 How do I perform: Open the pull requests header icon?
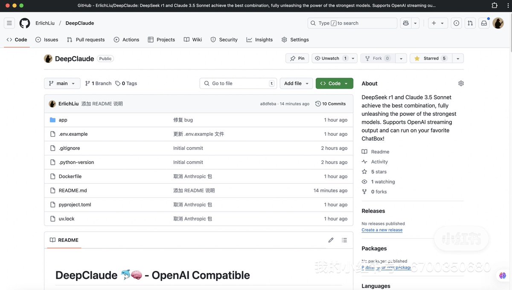pyautogui.click(x=470, y=23)
